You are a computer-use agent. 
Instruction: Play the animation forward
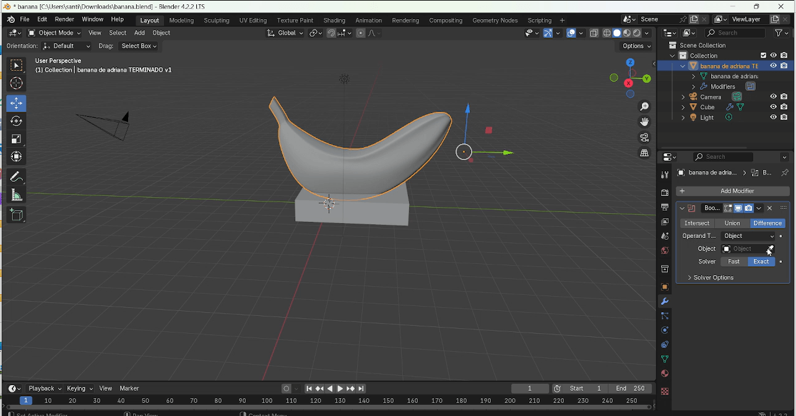[340, 389]
